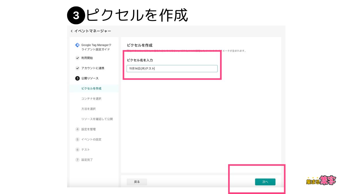Open the 設定完了 step
Screen dimensions: 346x194
tap(87, 160)
